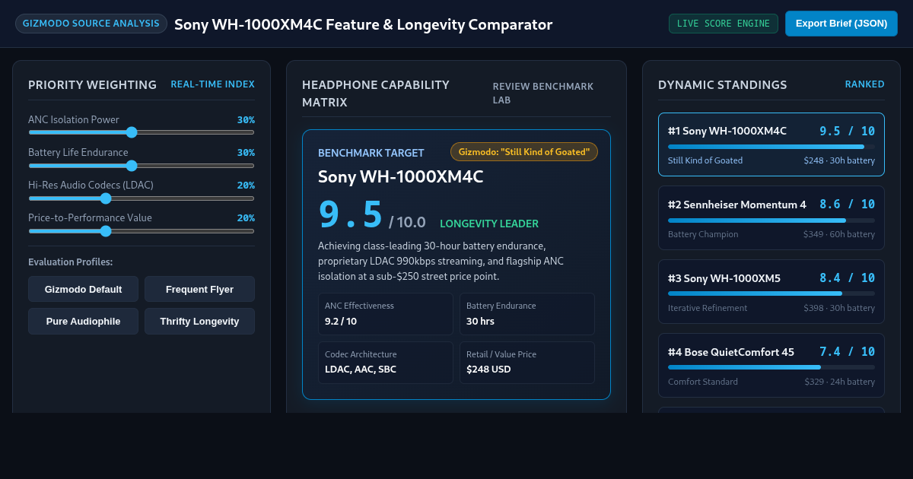Image resolution: width=913 pixels, height=479 pixels.
Task: Click the RANKED label in Dynamic Standings
Action: [864, 84]
